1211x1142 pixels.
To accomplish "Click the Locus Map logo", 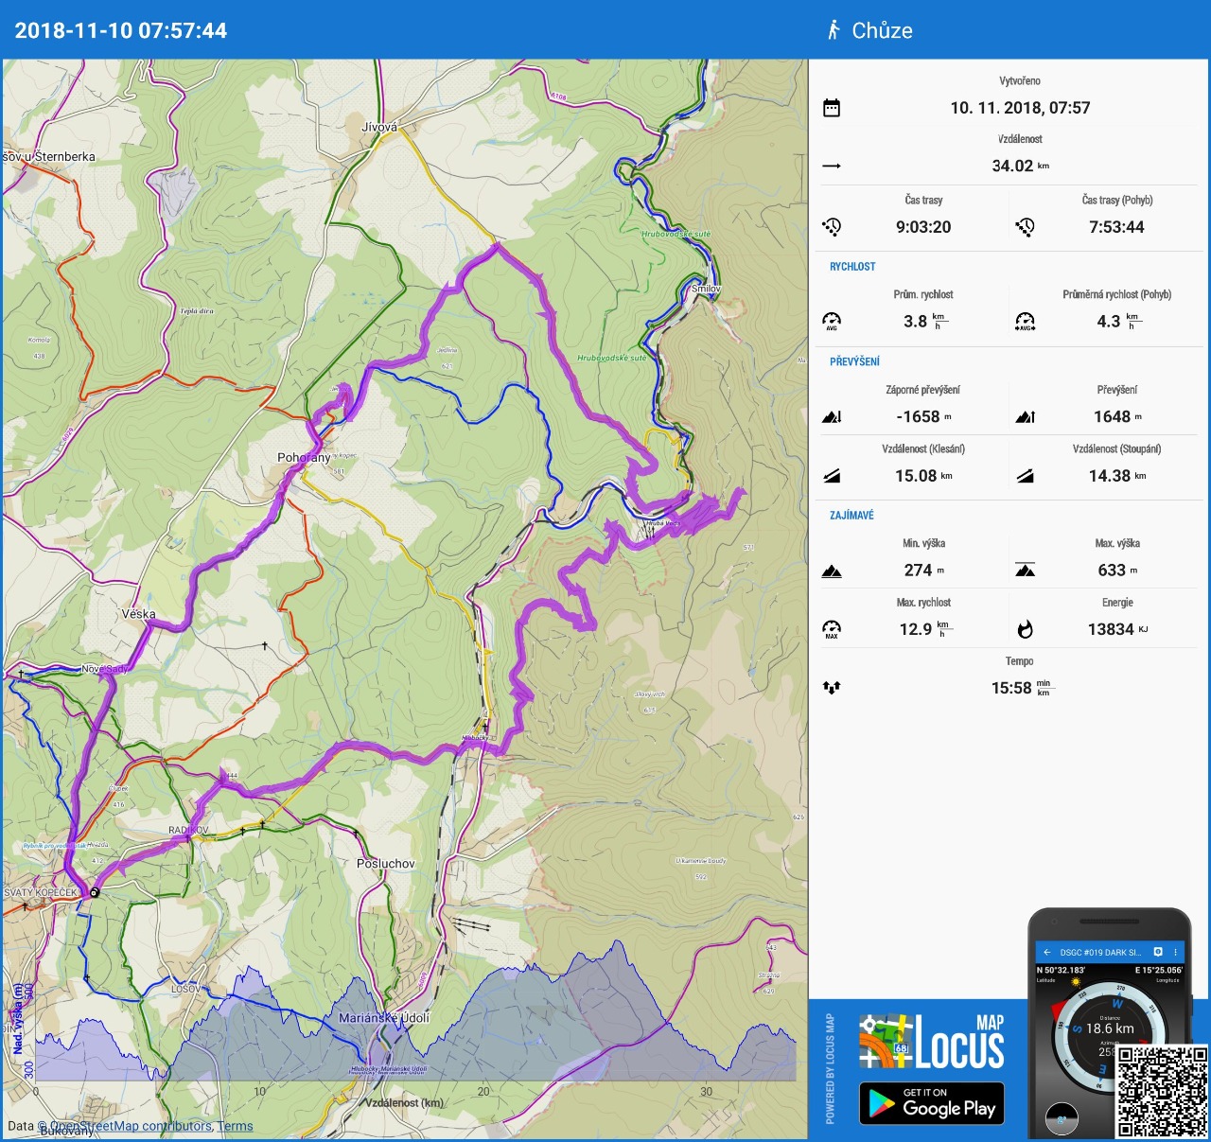I will pos(931,1043).
